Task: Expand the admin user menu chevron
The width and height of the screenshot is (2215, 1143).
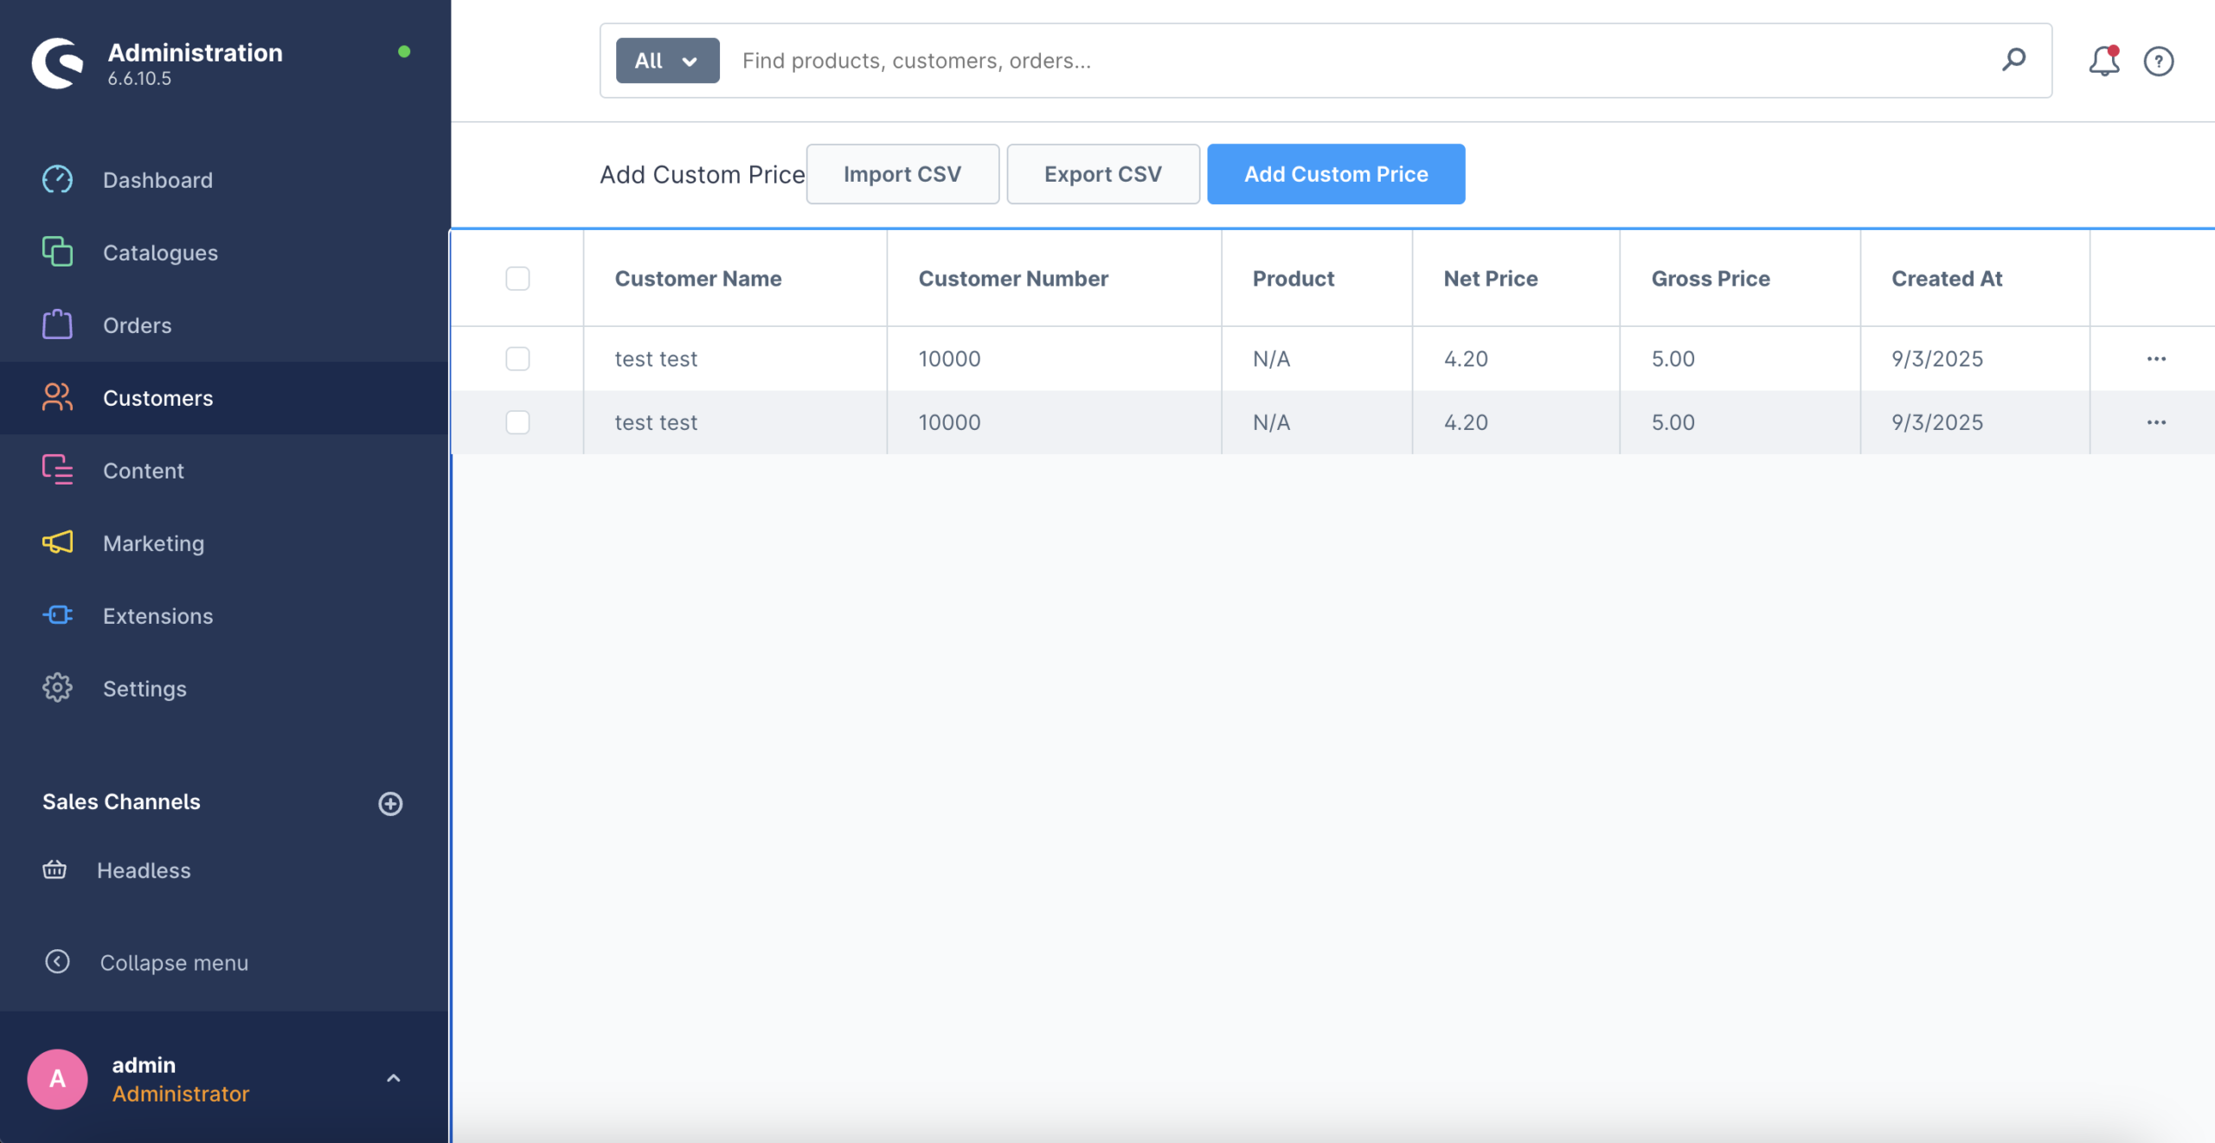Action: (393, 1078)
